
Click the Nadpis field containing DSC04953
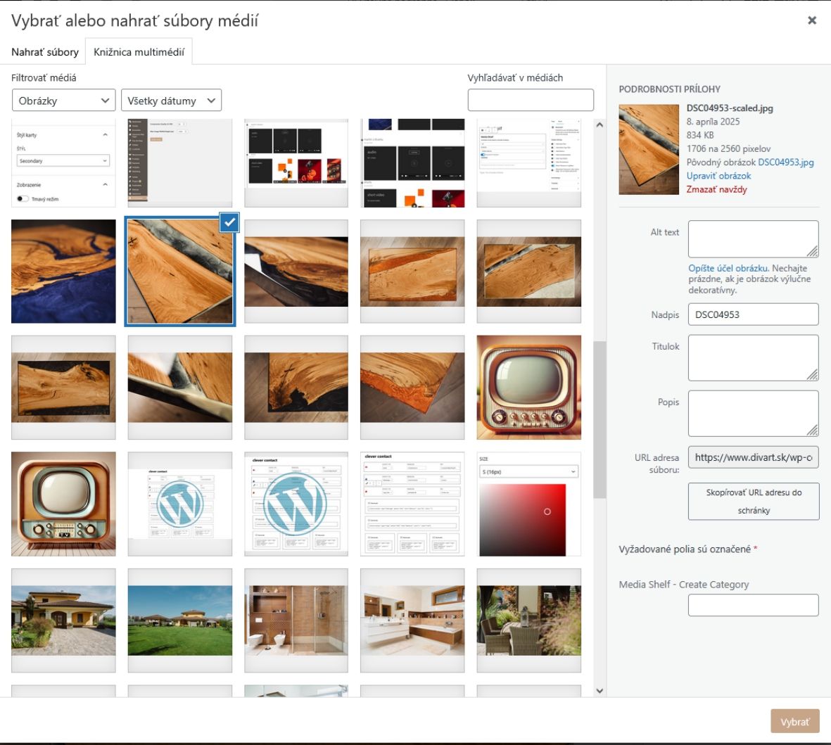(x=753, y=314)
